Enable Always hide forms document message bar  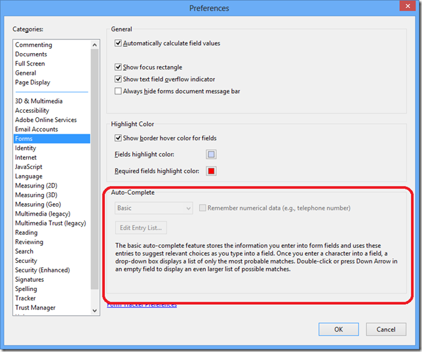coord(119,91)
